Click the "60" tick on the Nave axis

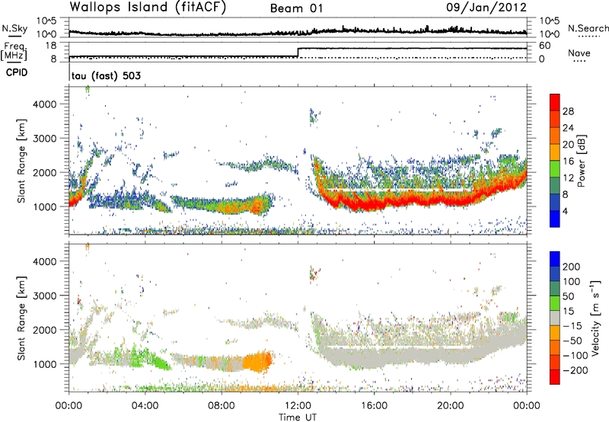(x=545, y=46)
